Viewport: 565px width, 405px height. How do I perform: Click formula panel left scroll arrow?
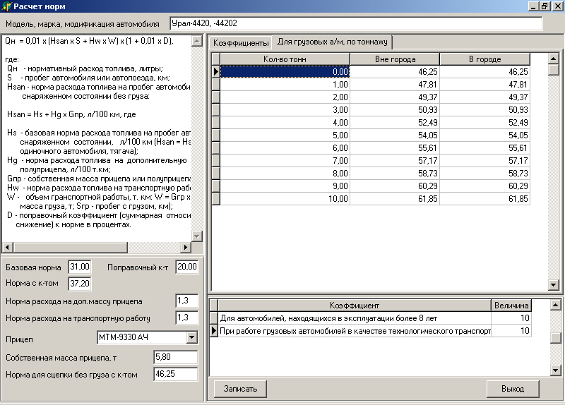point(8,248)
